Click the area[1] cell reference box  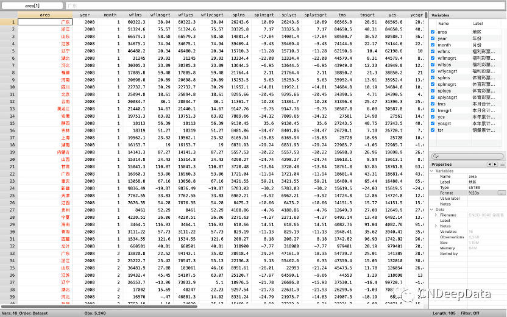tap(32, 5)
